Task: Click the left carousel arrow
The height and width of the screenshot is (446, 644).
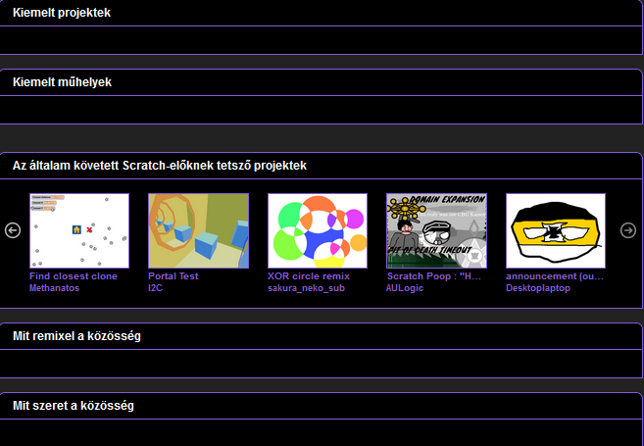Action: [x=13, y=230]
